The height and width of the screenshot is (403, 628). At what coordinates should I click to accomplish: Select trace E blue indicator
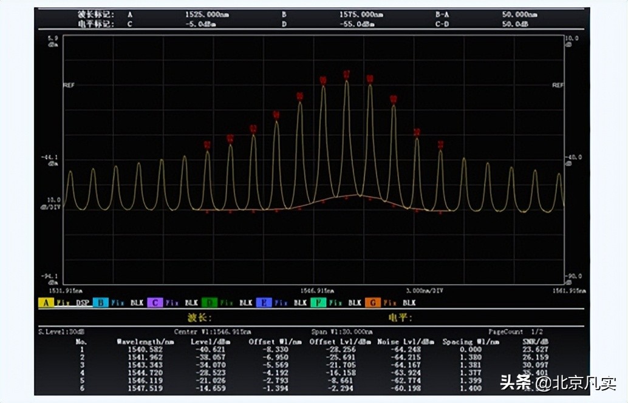click(264, 302)
